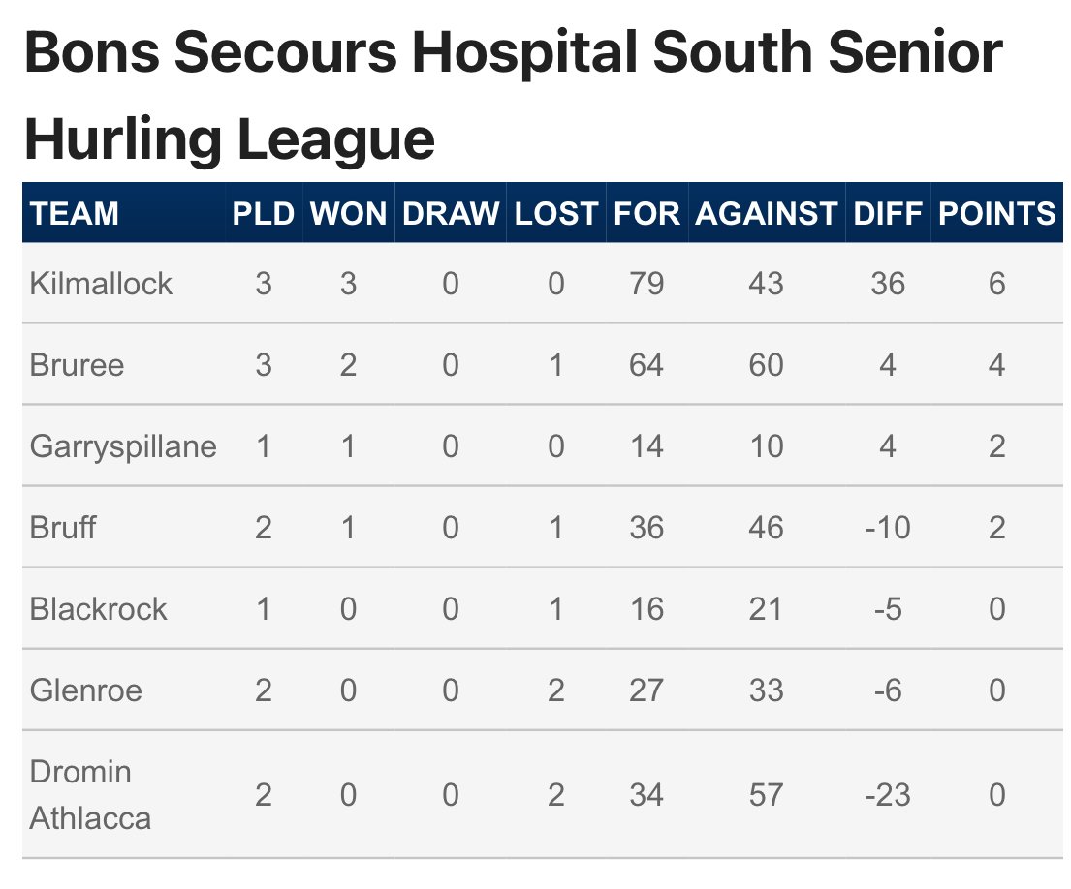1071x889 pixels.
Task: Click the TEAM column header
Action: [x=74, y=214]
